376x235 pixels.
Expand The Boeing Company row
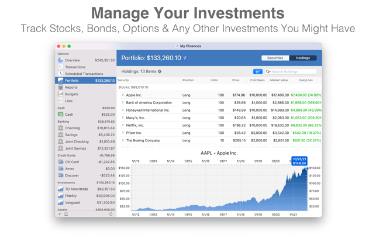pyautogui.click(x=123, y=140)
